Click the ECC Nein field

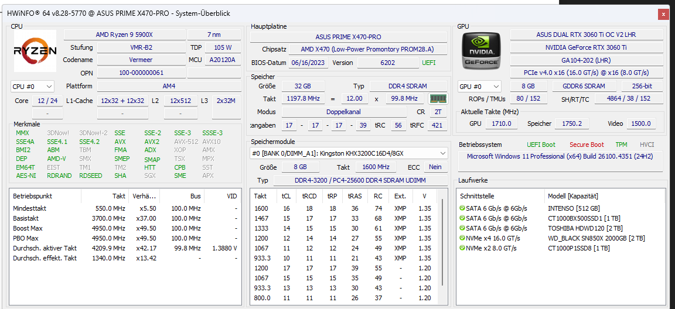[435, 167]
